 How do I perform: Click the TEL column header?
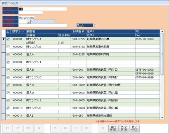[148, 31]
